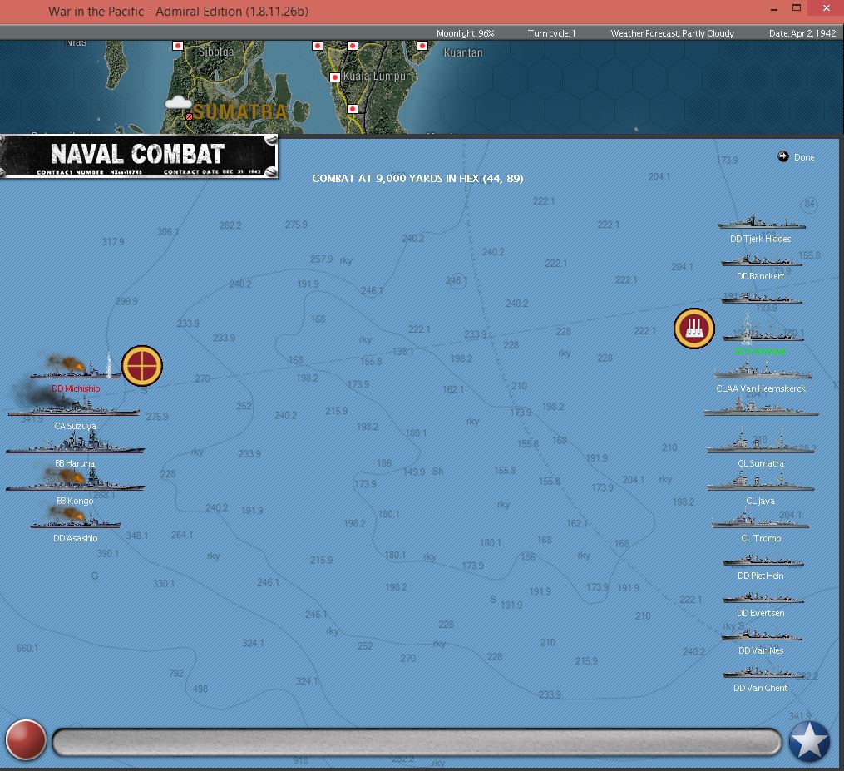The width and height of the screenshot is (844, 771).
Task: Maximize the game window
Action: click(x=797, y=8)
